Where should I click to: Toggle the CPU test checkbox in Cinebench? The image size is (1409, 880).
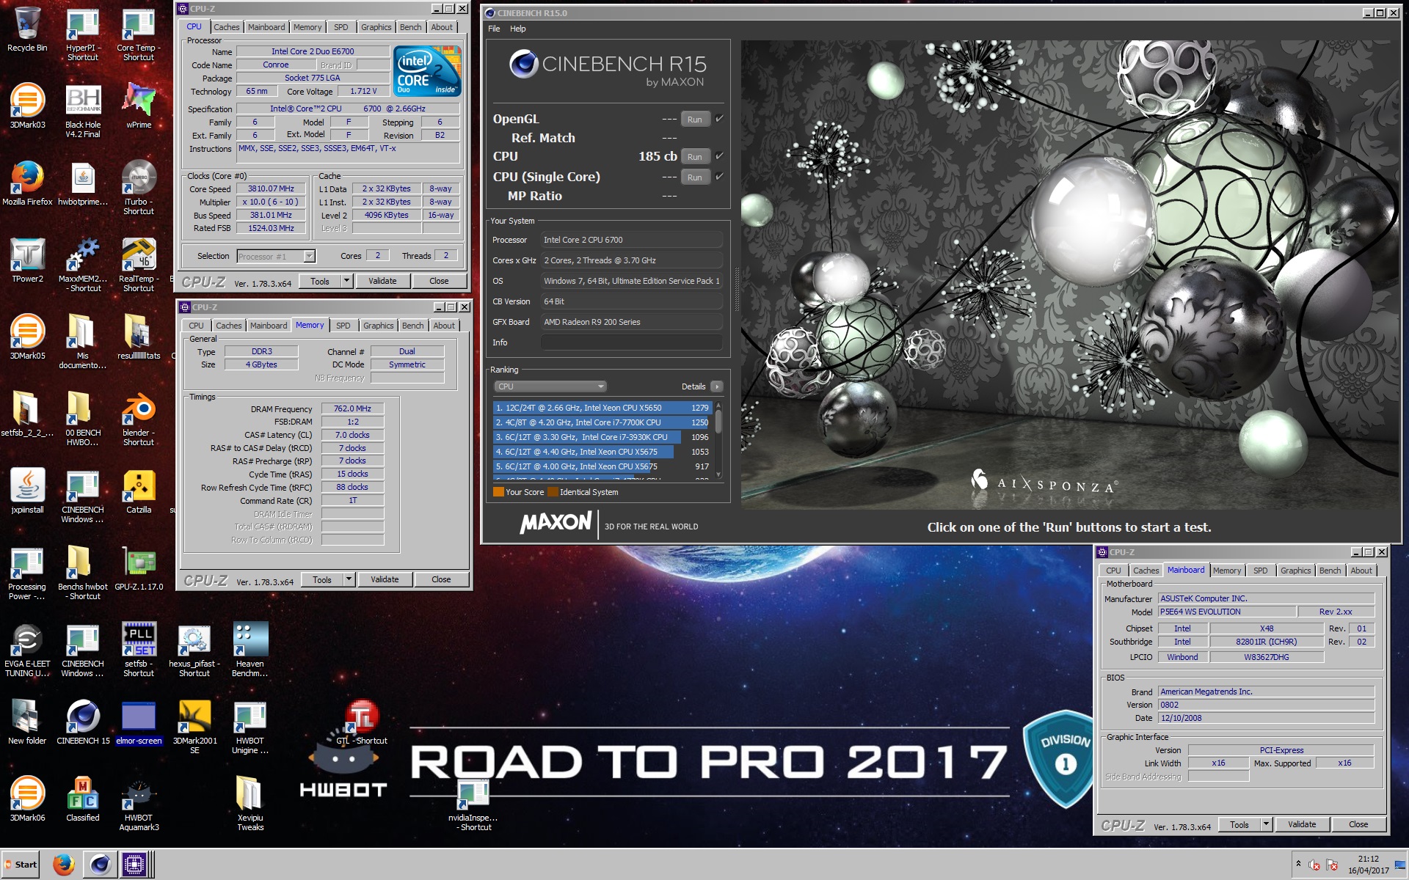(x=719, y=155)
